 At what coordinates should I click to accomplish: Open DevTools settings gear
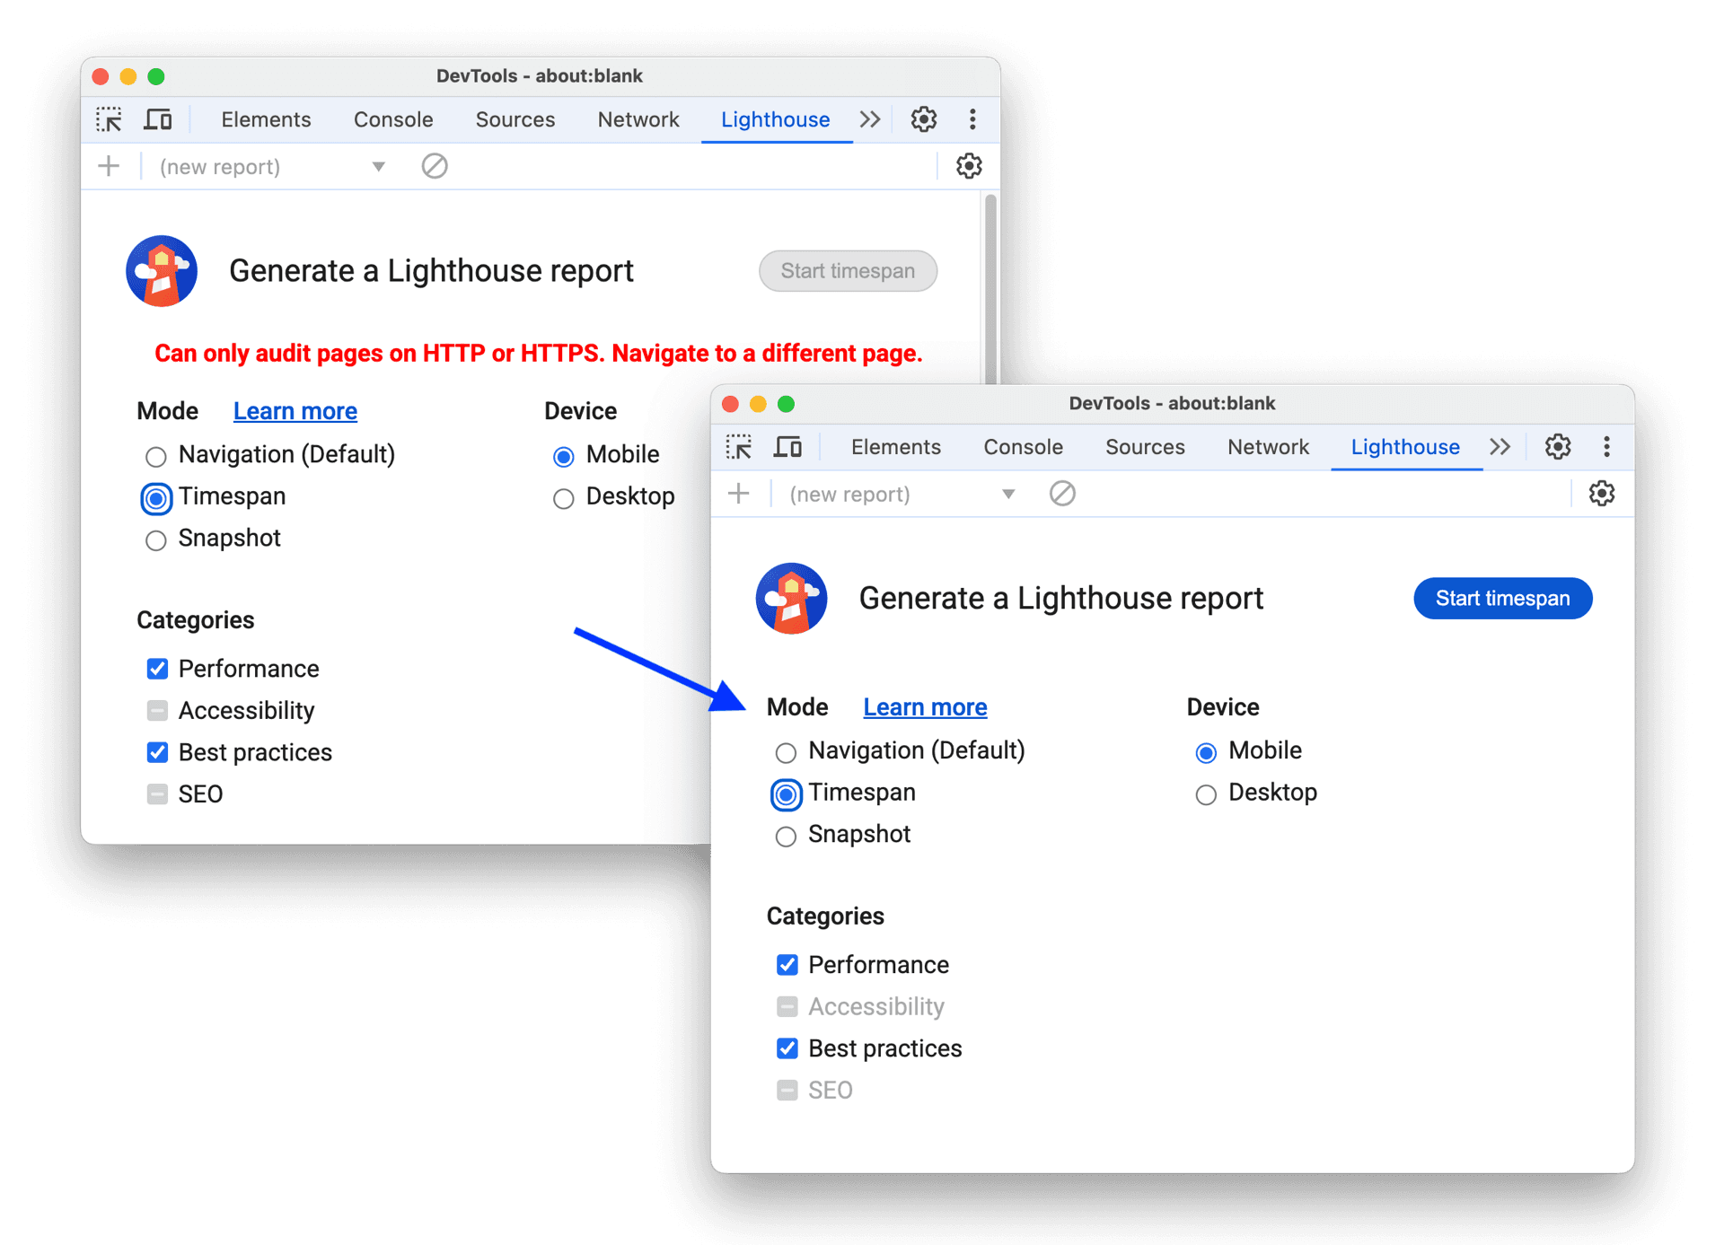1557,446
